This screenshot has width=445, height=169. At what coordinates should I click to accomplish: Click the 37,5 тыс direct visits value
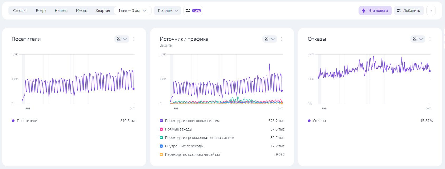(278, 129)
